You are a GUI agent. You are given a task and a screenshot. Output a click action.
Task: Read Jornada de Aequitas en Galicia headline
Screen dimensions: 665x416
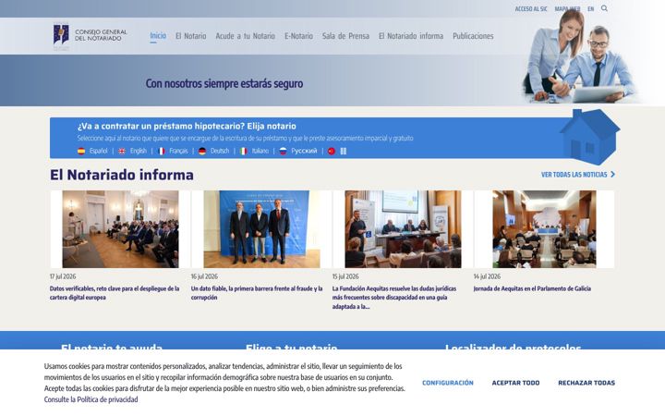tap(532, 288)
